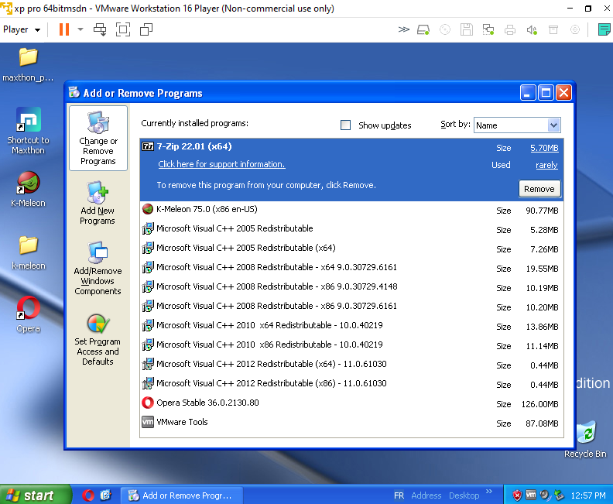Click the sound card icon in VMware toolbar
Image resolution: width=613 pixels, height=504 pixels.
tap(532, 29)
